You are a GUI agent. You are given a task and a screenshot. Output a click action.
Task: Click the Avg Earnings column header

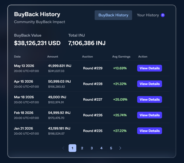pyautogui.click(x=121, y=56)
